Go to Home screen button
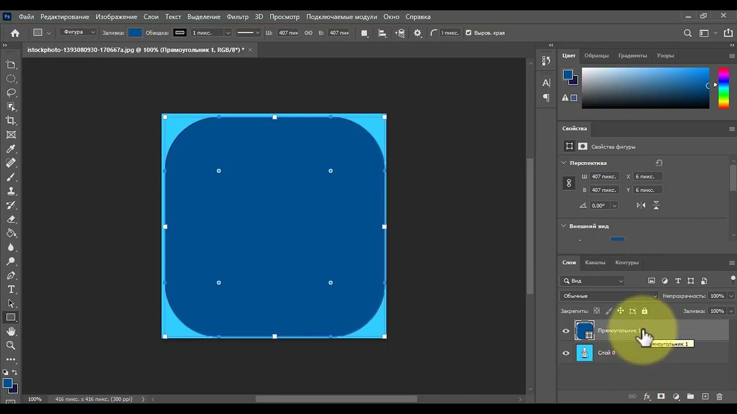Image resolution: width=737 pixels, height=414 pixels. [16, 33]
